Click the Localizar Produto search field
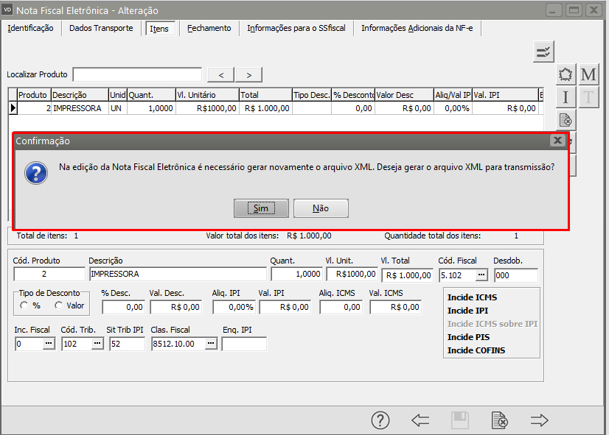 (137, 74)
